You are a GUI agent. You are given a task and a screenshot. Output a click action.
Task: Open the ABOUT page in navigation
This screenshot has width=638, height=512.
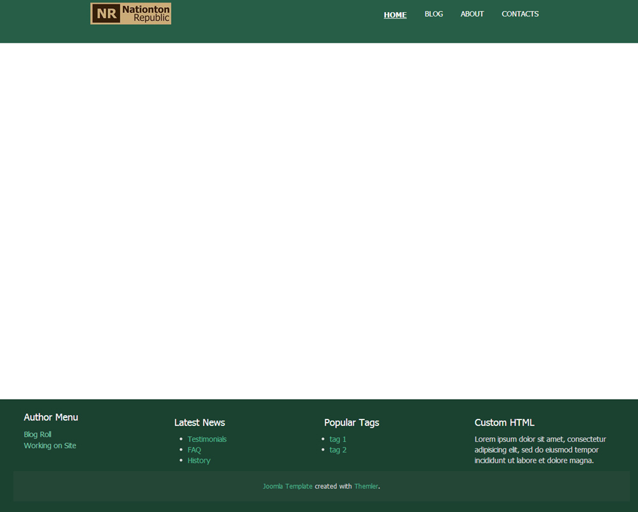point(472,14)
